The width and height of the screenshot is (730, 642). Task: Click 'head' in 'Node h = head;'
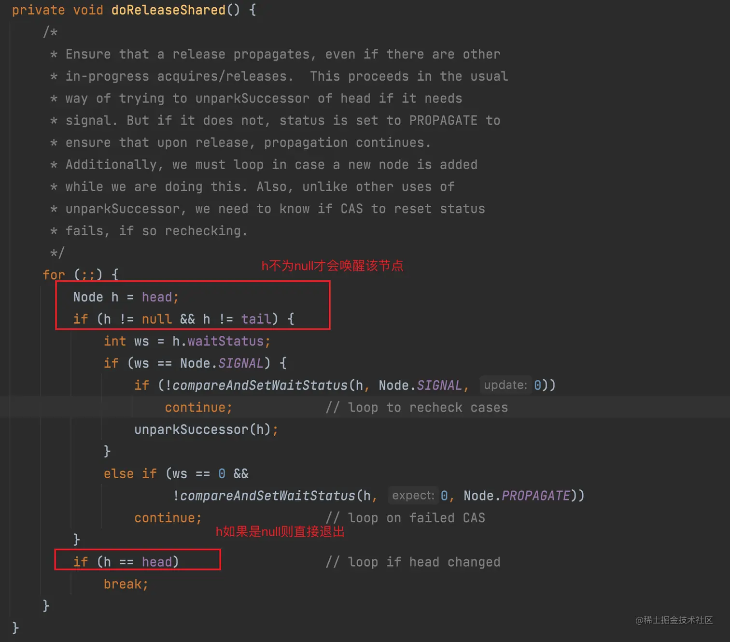[x=157, y=297]
